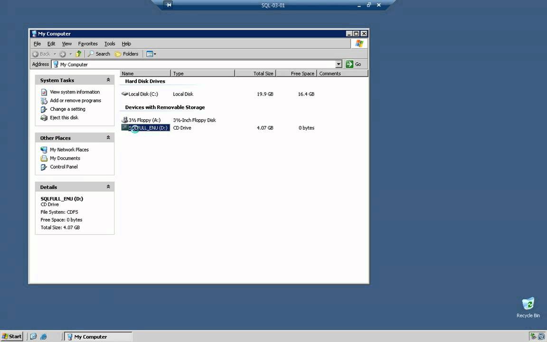Click Show Desktop quick launch icon
This screenshot has height=342, width=547.
[x=34, y=336]
